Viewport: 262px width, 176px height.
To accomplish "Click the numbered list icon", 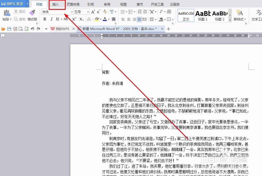I will pos(131,12).
